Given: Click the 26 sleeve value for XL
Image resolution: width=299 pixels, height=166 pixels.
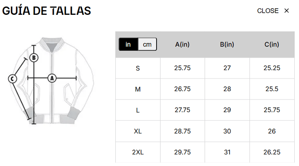Looking at the screenshot, I should 272,131.
